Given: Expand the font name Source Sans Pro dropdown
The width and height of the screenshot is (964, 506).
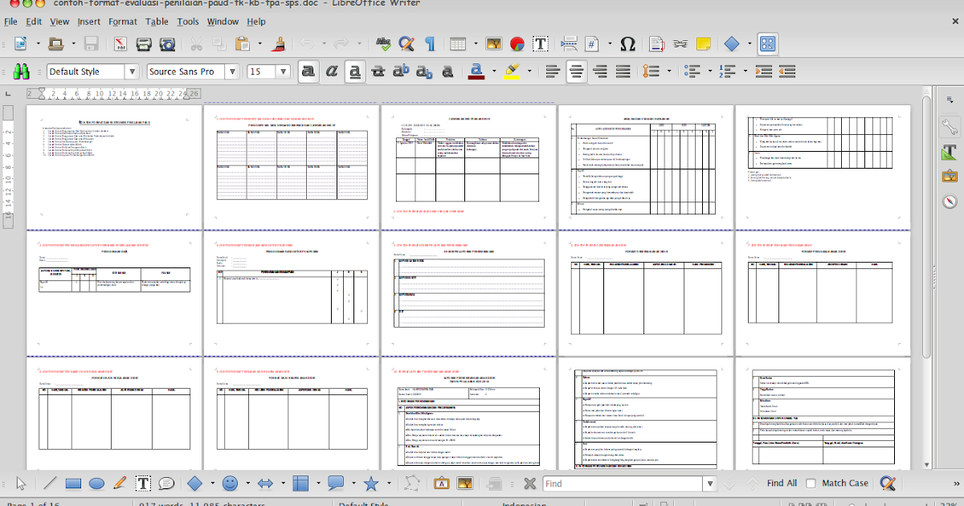Looking at the screenshot, I should [x=231, y=71].
